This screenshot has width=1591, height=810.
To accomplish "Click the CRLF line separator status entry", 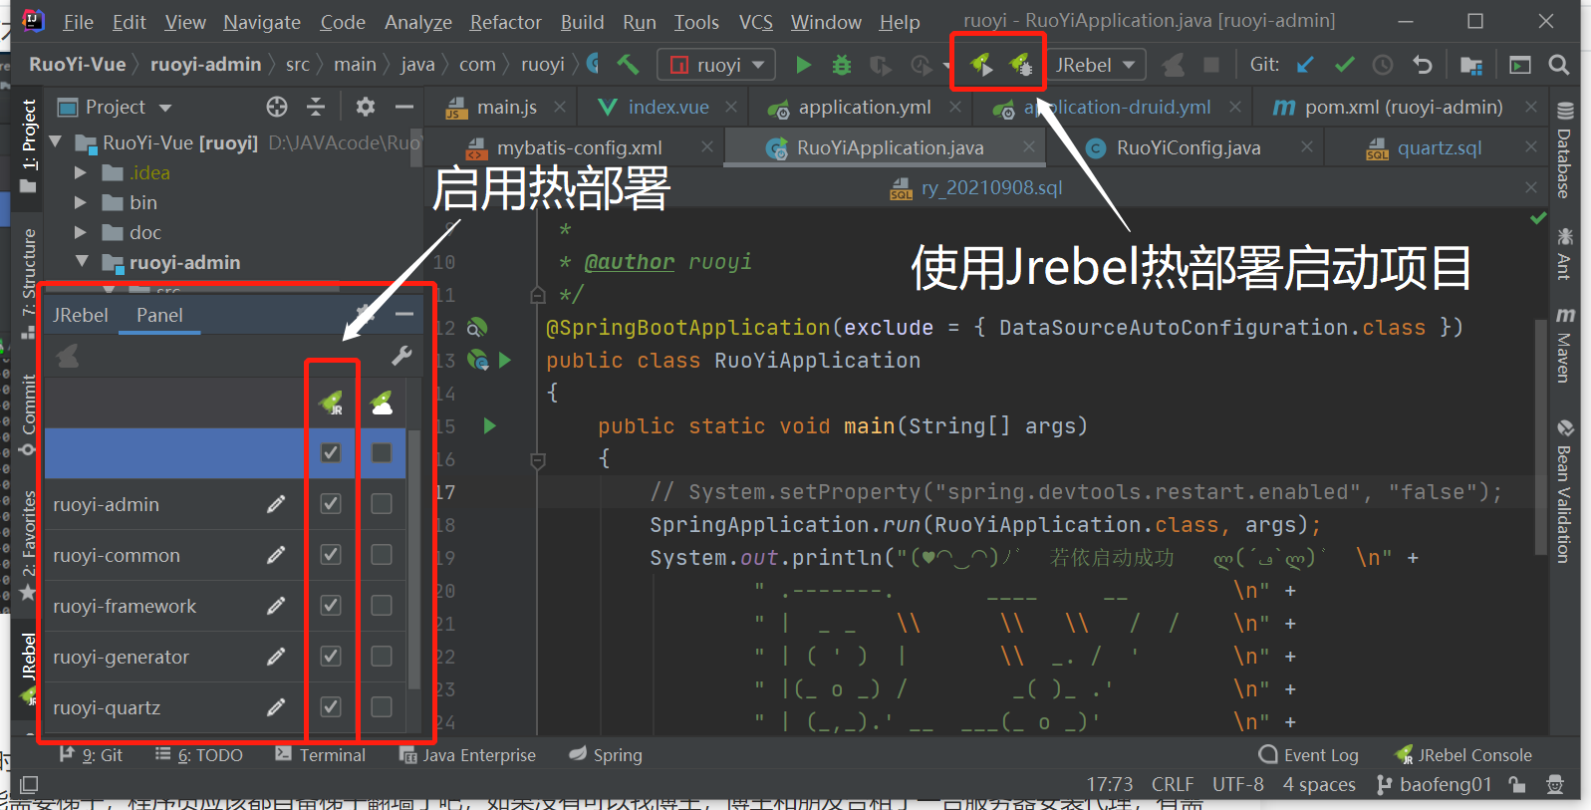I will click(x=1173, y=785).
